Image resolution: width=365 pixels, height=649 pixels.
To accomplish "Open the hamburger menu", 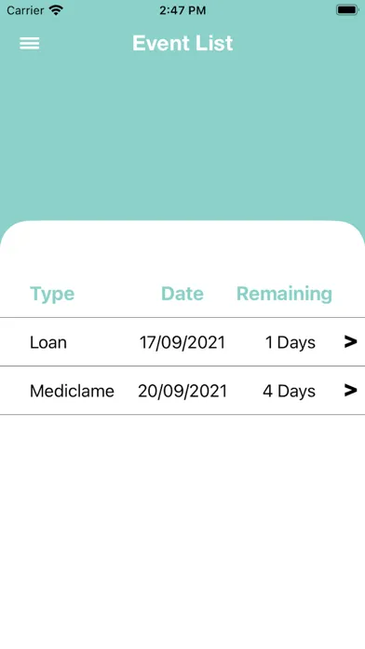I will (x=30, y=44).
